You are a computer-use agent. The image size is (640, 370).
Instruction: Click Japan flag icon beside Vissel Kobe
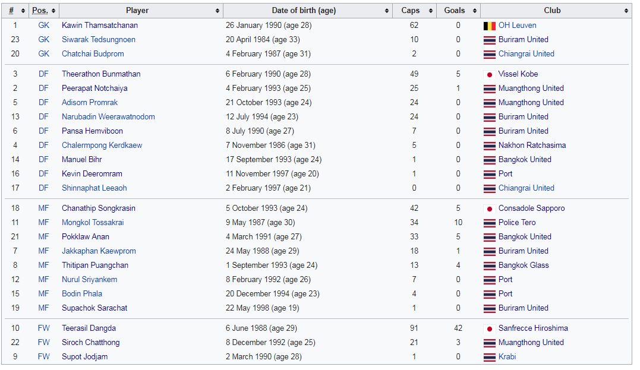[490, 74]
